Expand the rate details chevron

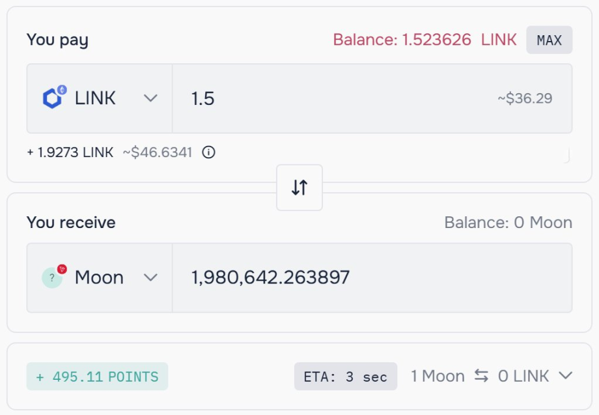(565, 376)
